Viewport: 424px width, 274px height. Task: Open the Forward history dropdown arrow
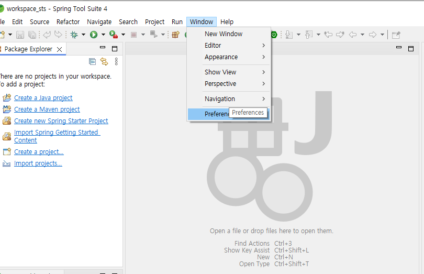(x=382, y=35)
